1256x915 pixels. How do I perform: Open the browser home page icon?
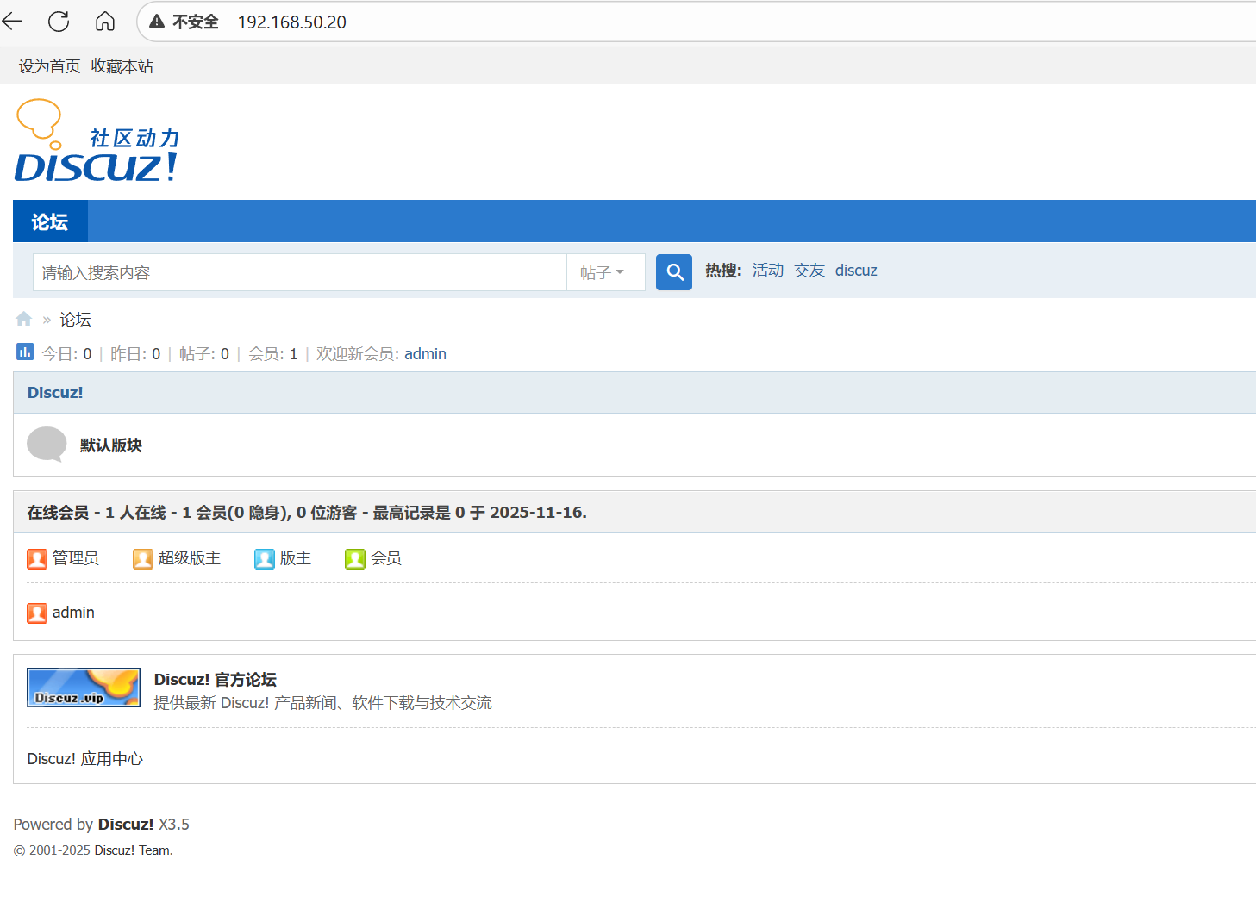105,22
